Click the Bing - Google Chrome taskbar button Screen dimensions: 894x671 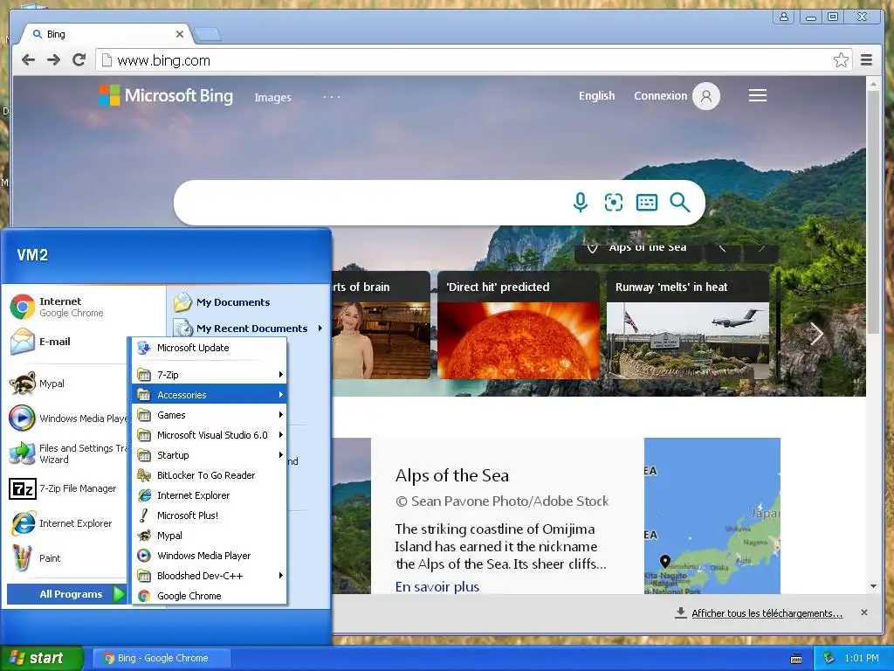tap(162, 659)
